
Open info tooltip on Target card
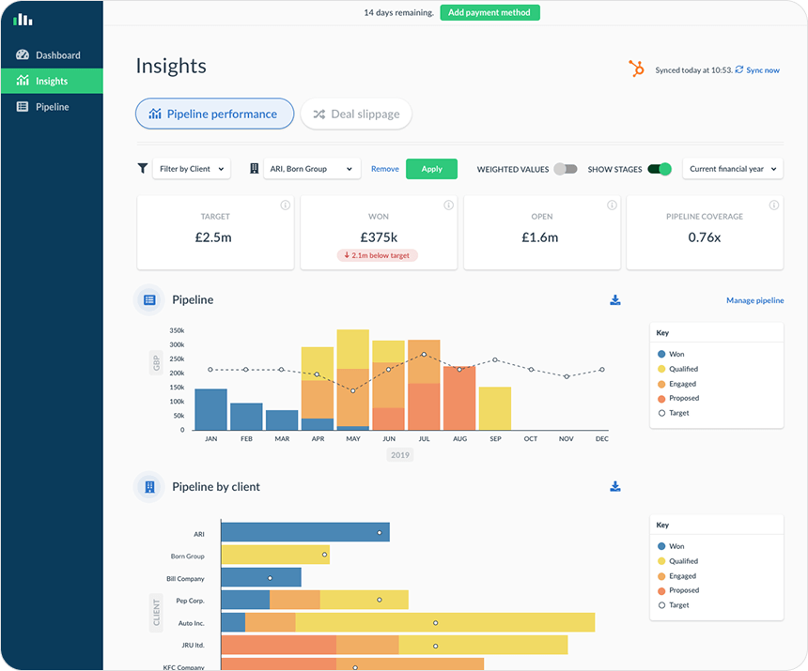pyautogui.click(x=285, y=205)
